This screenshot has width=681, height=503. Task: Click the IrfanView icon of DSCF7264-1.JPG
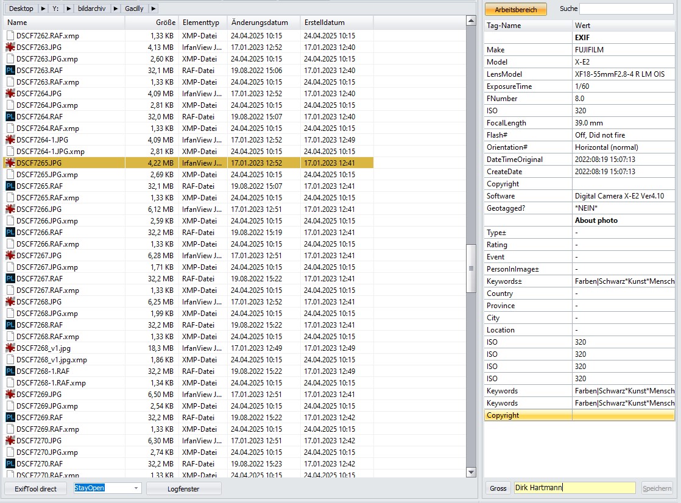pos(10,139)
